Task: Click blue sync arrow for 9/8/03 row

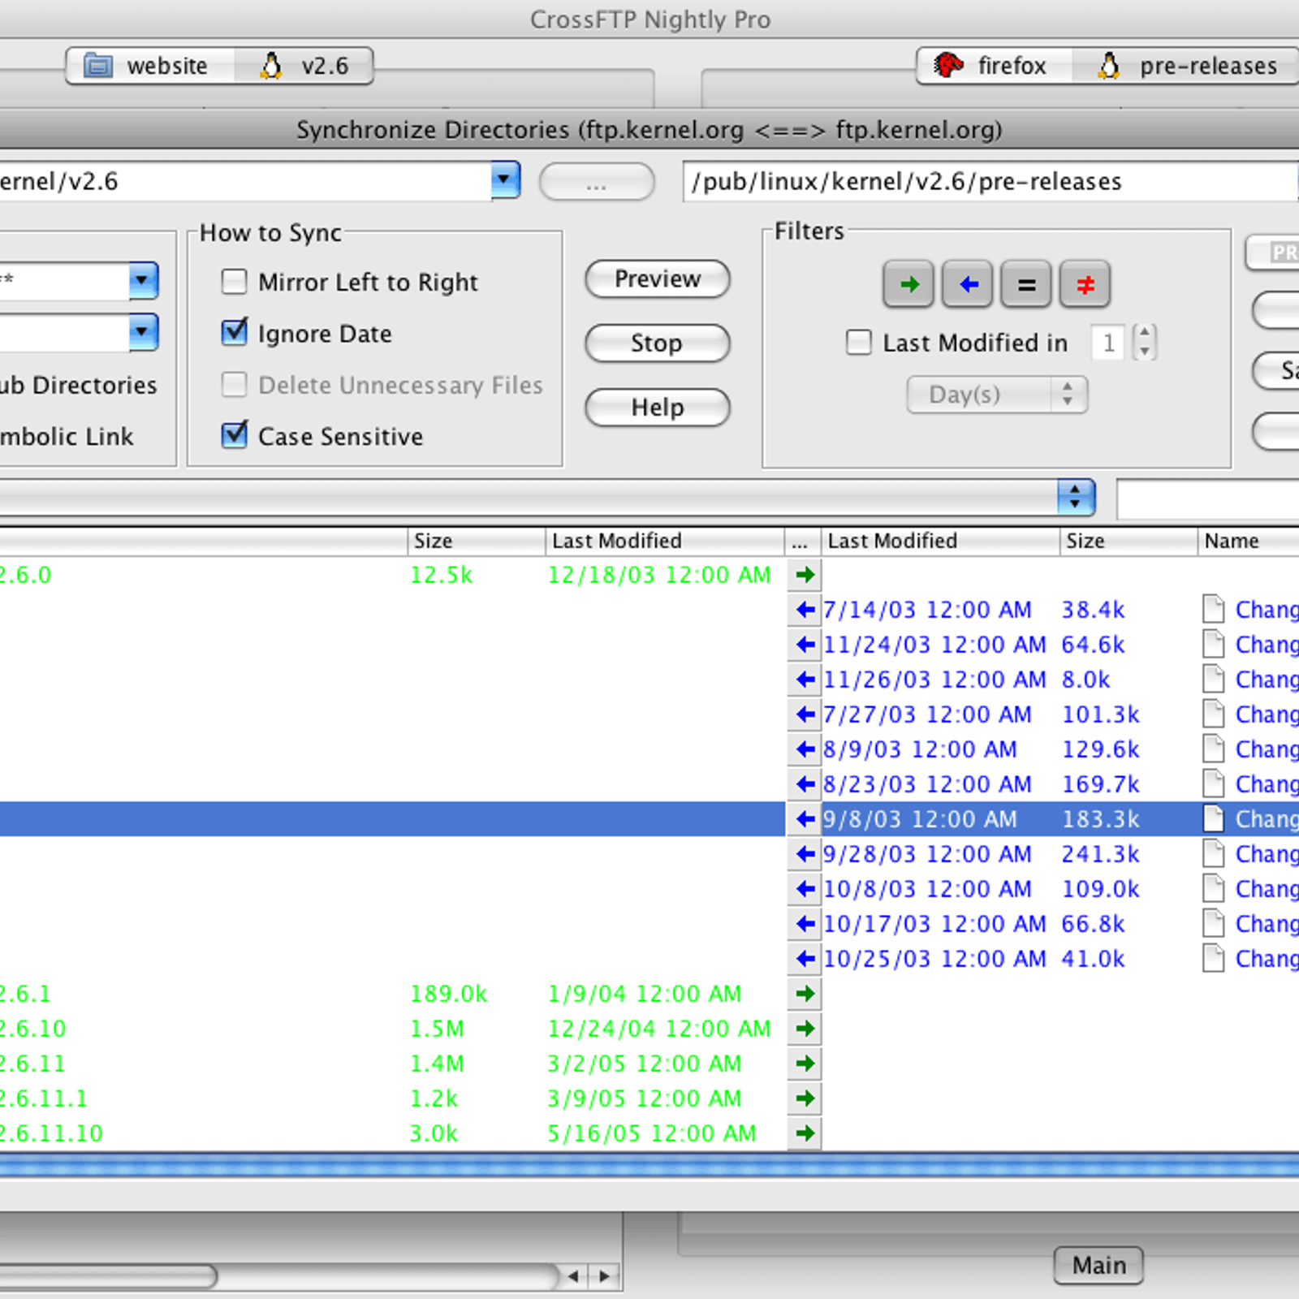Action: 805,819
